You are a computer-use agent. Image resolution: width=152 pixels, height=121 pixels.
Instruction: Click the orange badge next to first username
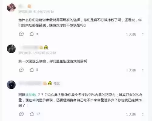(29, 6)
